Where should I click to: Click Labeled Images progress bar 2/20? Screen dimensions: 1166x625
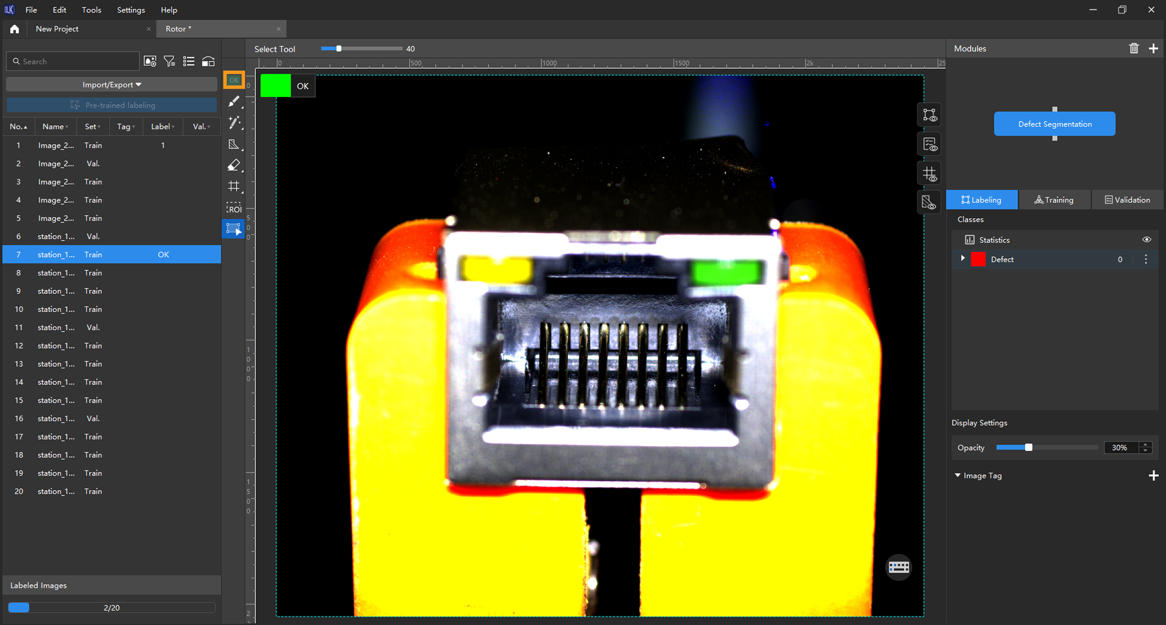[x=111, y=608]
